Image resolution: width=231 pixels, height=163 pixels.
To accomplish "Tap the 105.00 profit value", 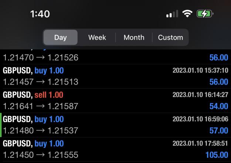I will (217, 155).
